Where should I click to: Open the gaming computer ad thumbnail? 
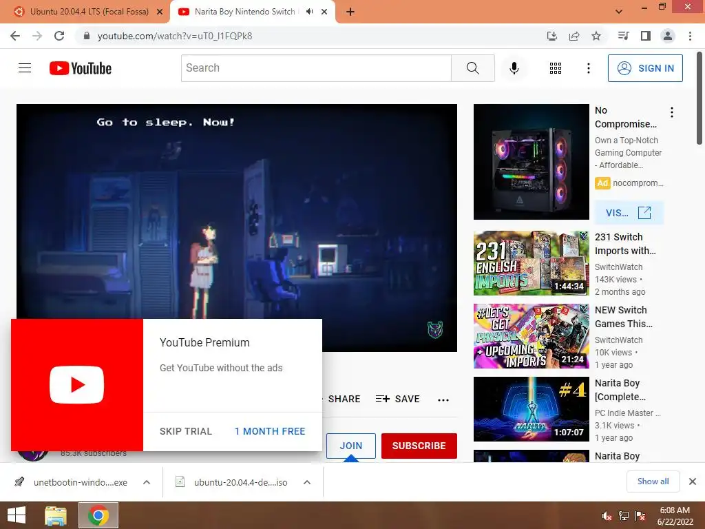click(531, 162)
